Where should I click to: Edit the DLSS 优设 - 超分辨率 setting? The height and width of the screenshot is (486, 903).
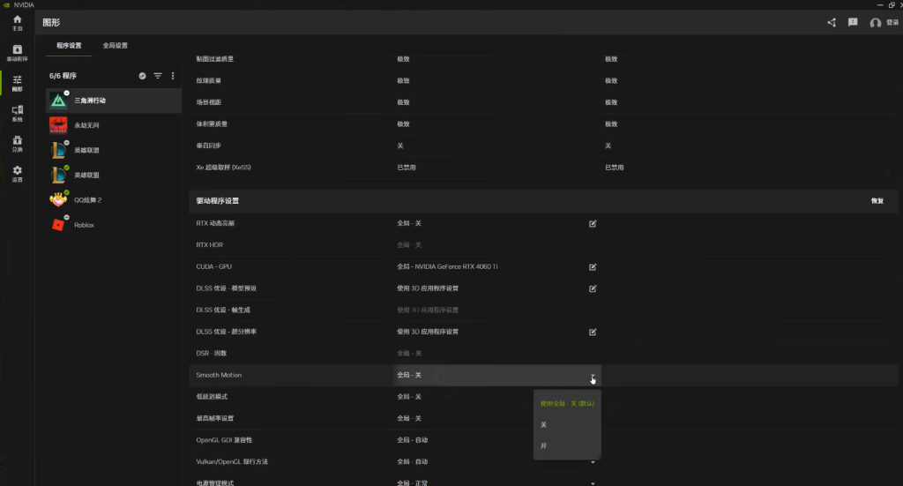pyautogui.click(x=593, y=332)
